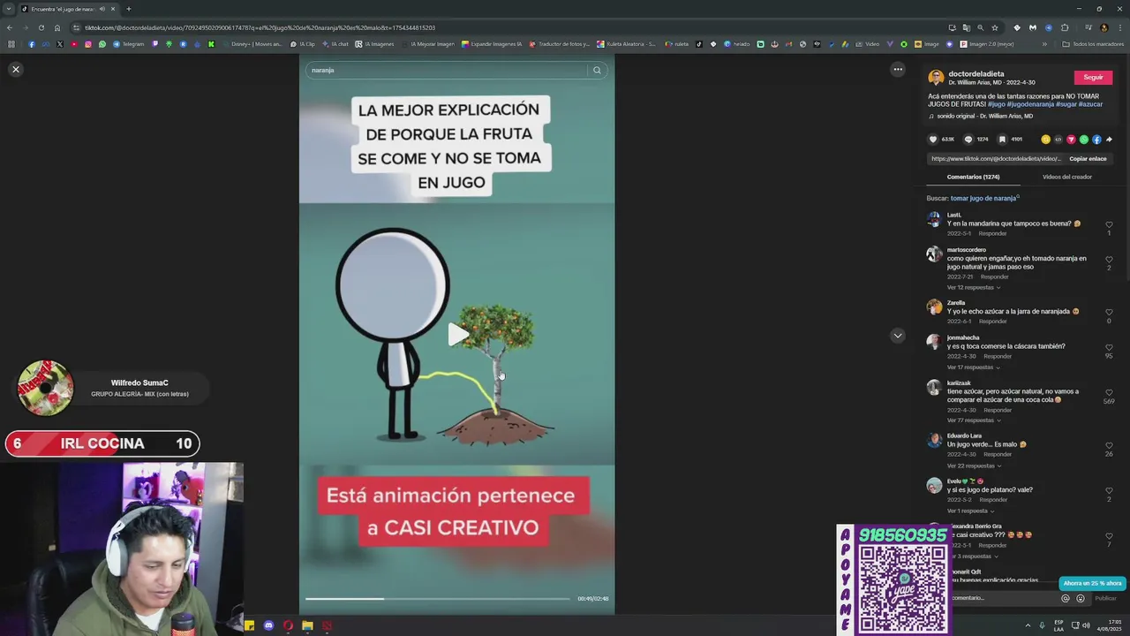Open the emoji picker in the comment box

pos(1080,598)
